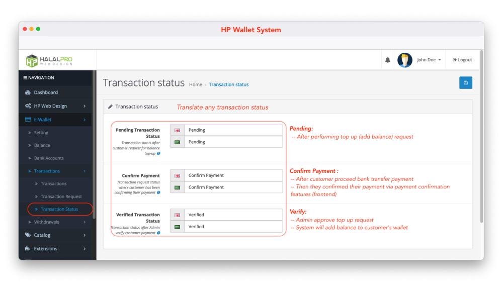Select Bank Accounts in the E-Wallet menu

pyautogui.click(x=49, y=158)
